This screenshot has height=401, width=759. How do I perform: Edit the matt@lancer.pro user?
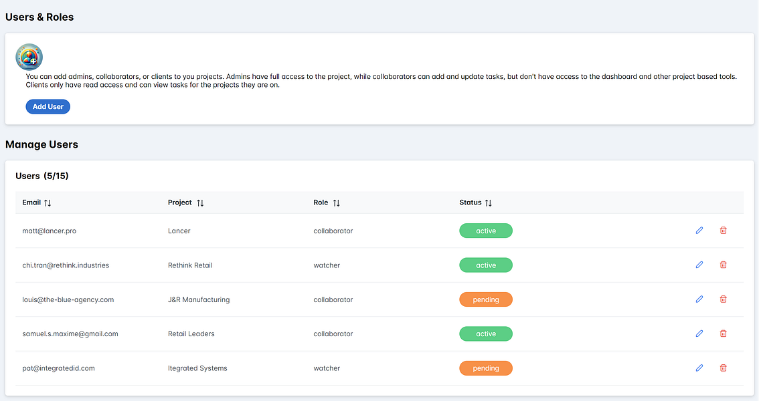click(x=699, y=231)
